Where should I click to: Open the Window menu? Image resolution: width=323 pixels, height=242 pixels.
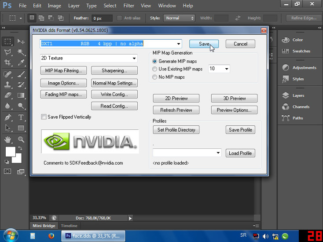pos(167,6)
